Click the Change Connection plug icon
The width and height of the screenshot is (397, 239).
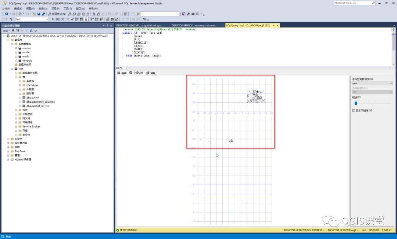[11, 19]
